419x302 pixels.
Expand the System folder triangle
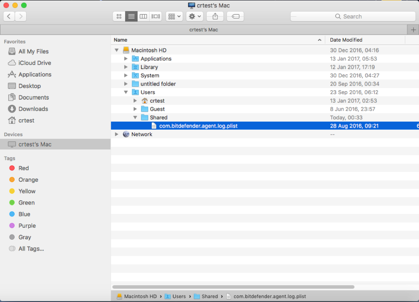pos(126,76)
